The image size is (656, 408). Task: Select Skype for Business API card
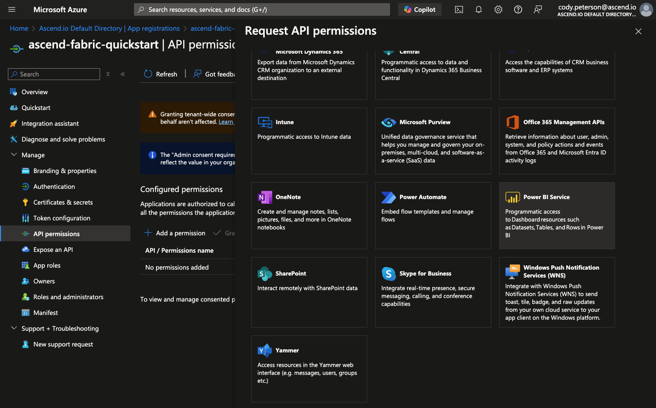433,292
